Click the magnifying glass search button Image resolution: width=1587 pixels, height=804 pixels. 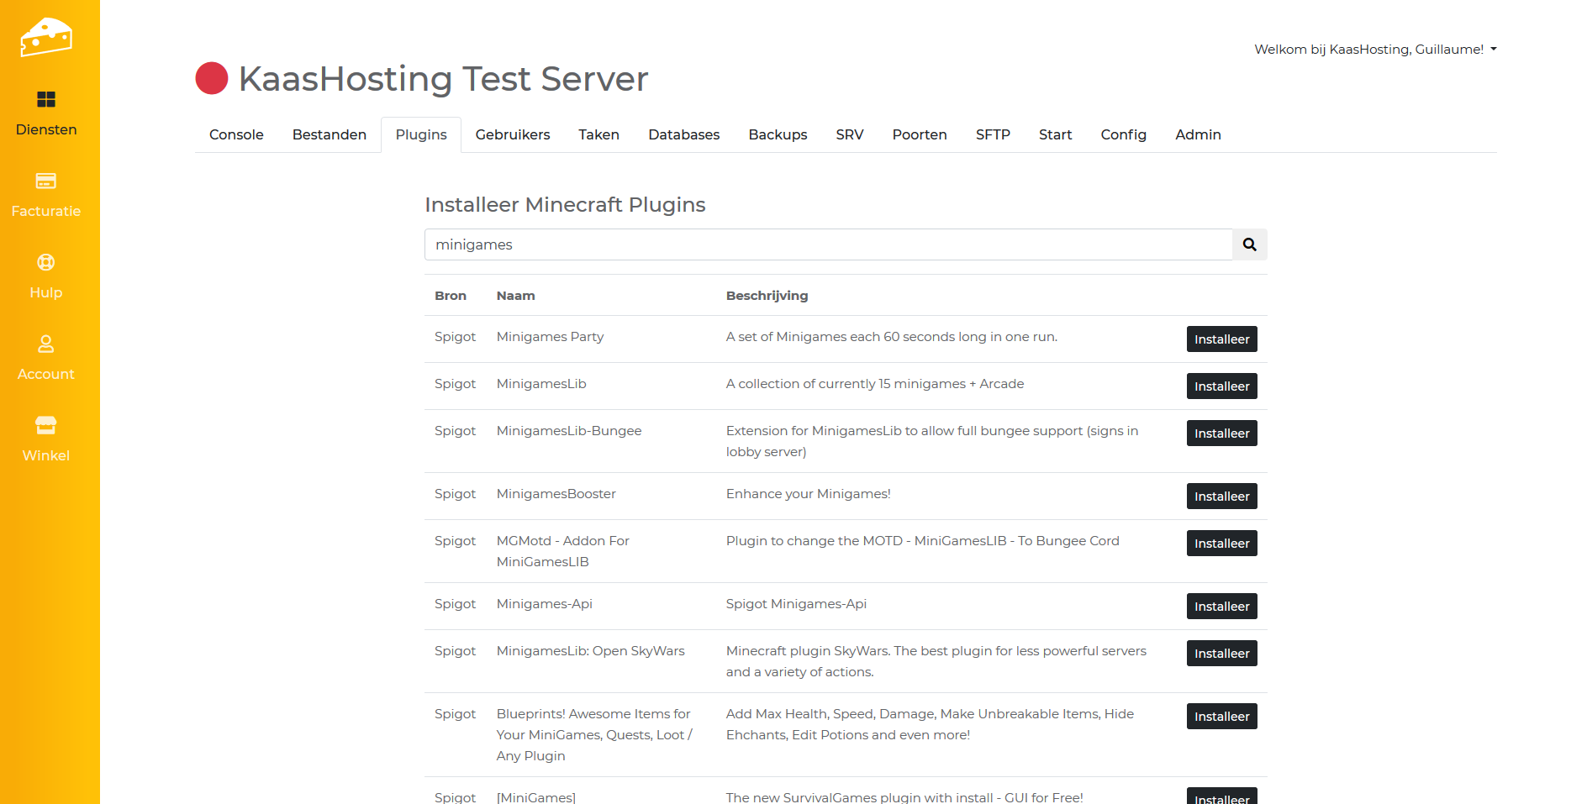click(x=1249, y=244)
